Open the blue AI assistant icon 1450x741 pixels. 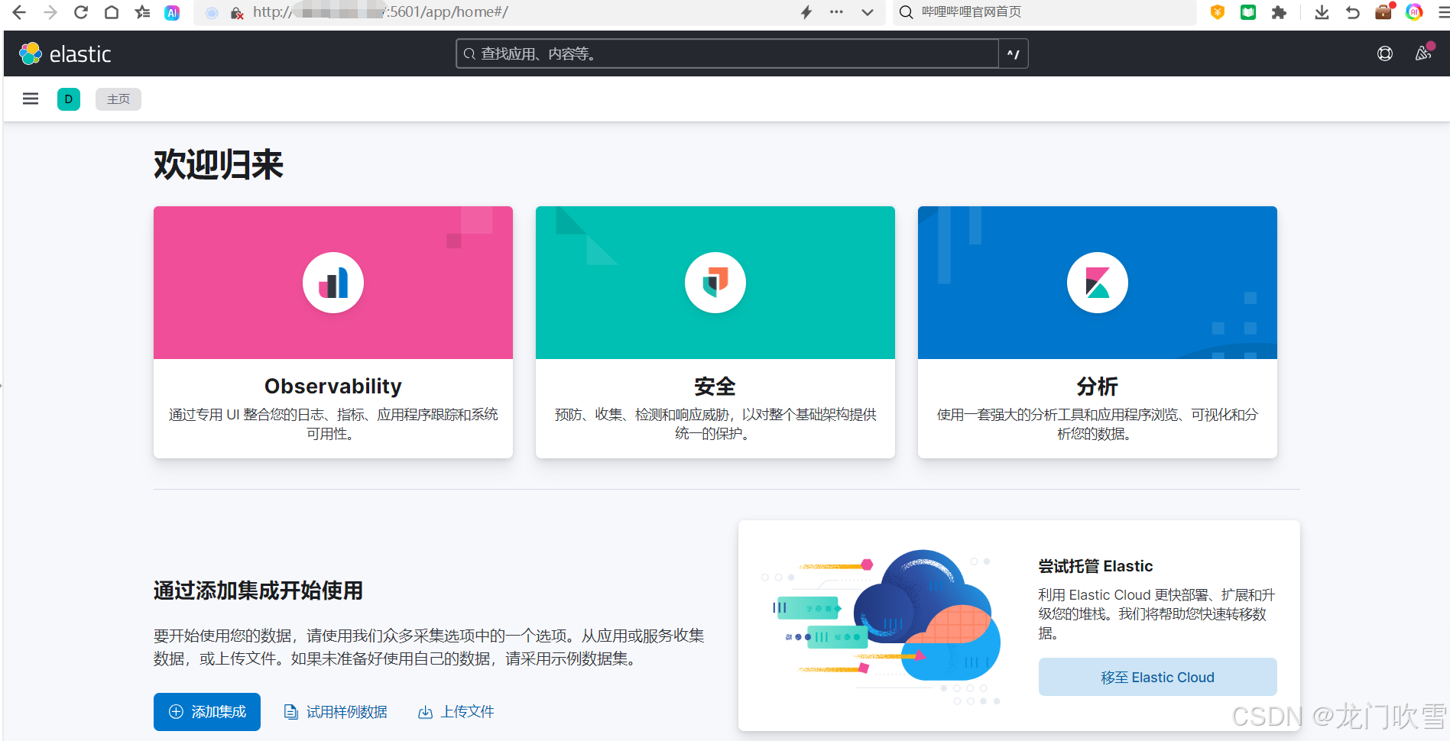(173, 12)
